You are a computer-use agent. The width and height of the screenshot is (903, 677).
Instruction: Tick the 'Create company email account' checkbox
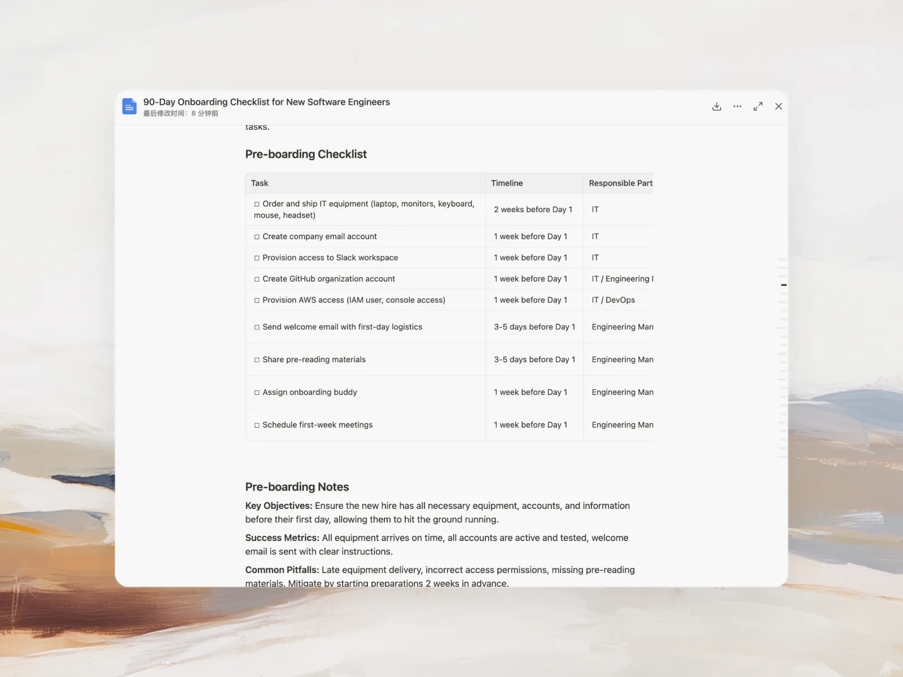coord(257,237)
